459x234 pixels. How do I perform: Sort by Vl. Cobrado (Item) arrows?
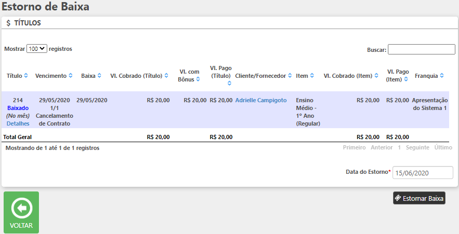pos(376,76)
